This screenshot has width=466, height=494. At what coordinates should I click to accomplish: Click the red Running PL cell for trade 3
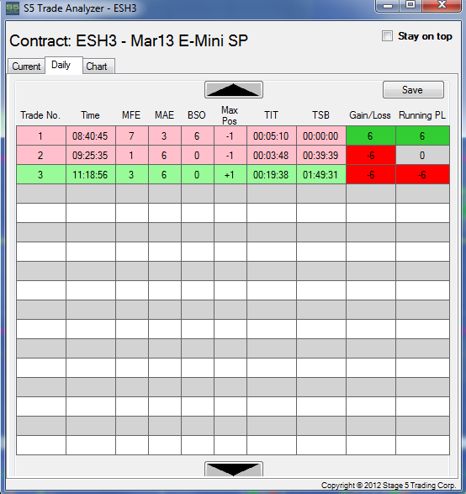(422, 174)
